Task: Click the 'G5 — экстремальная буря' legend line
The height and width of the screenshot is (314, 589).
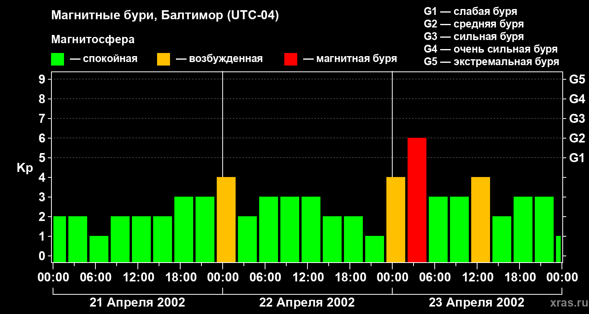Action: point(492,62)
